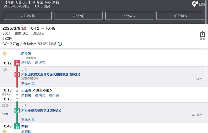Show routes departing 5分後
Screen dimensions: 208x133
point(129,16)
